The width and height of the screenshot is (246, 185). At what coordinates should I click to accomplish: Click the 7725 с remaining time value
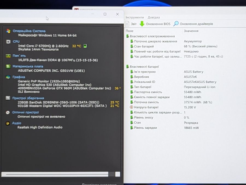[203, 57]
